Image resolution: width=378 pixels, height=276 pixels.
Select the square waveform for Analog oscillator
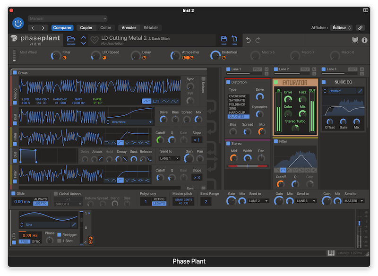click(156, 101)
